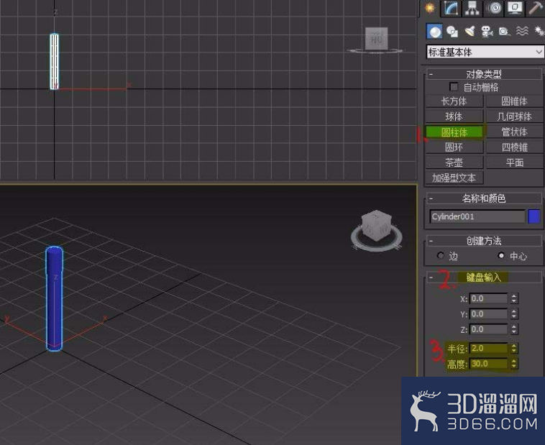Viewport: 545px width, 445px height.
Task: Click the Y coordinate input field
Action: point(488,314)
